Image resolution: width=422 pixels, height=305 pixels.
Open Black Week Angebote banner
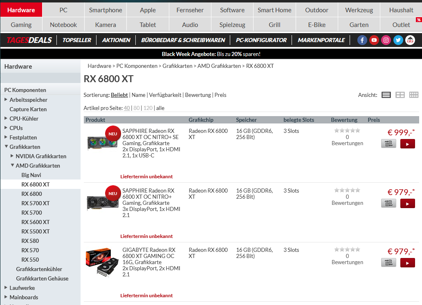pos(211,54)
